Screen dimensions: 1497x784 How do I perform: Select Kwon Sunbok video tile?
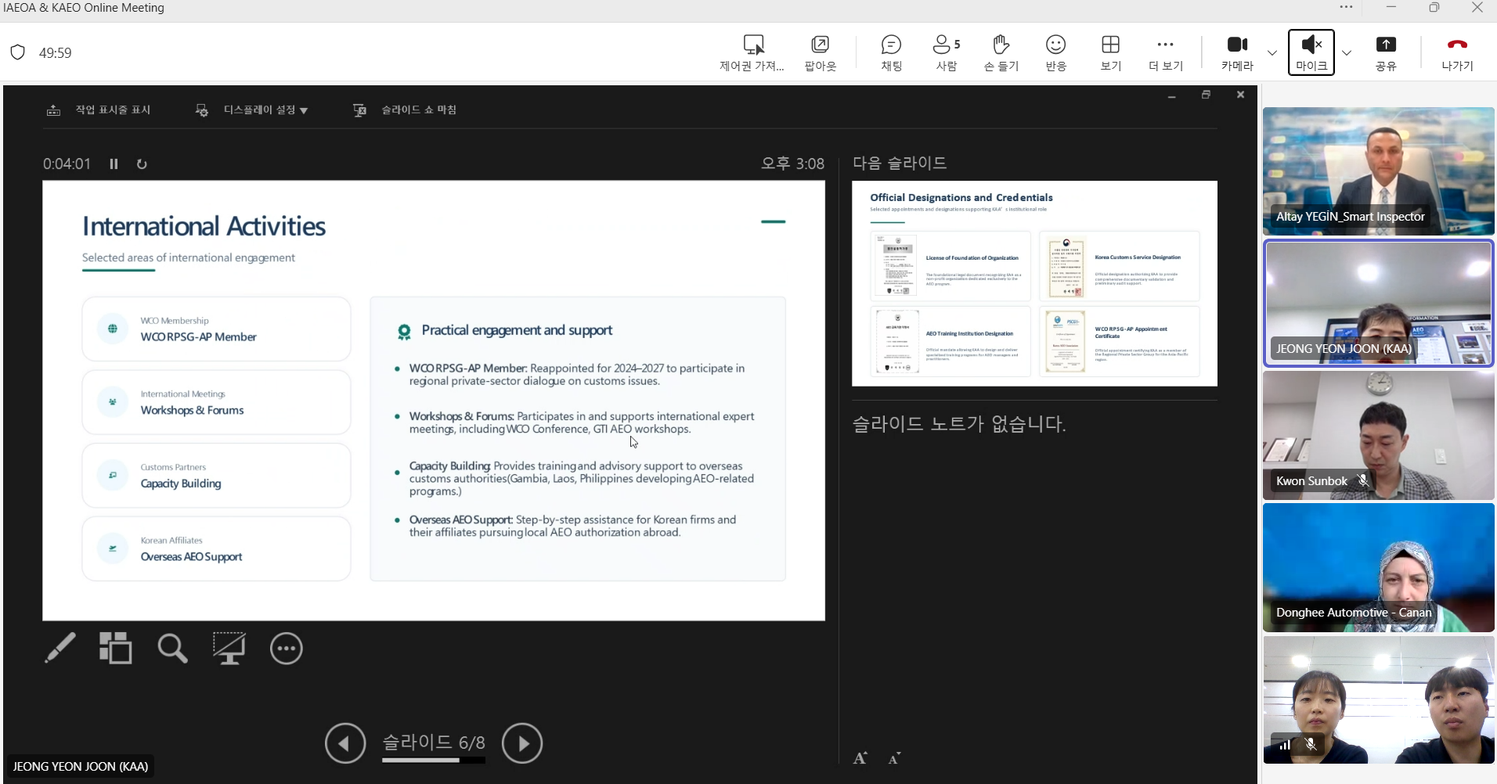coord(1378,435)
